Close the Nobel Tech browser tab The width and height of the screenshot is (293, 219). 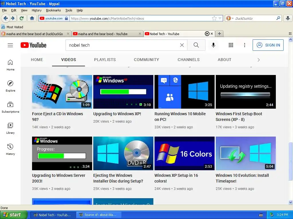pos(212,34)
